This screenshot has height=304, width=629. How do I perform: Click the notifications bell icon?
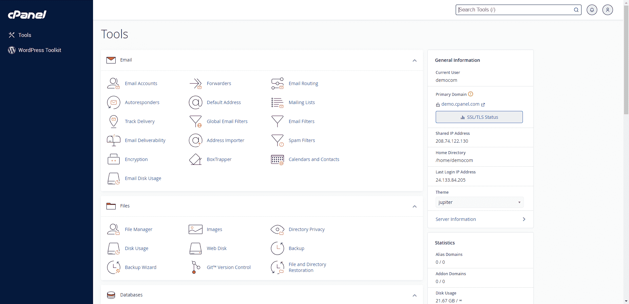592,10
